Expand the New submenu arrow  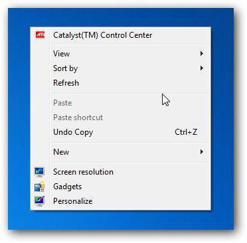coord(202,152)
